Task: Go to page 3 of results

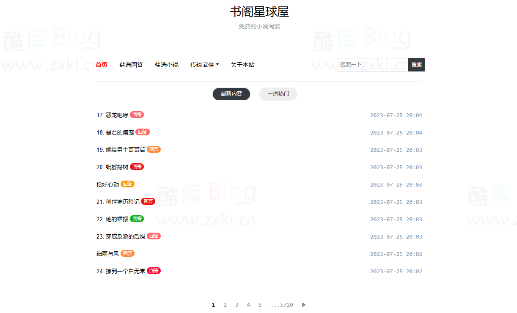Action: click(x=237, y=305)
